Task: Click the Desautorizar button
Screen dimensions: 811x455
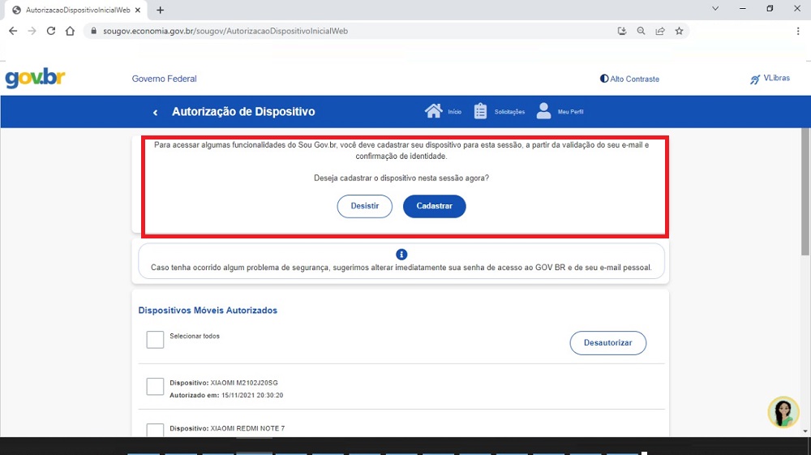Action: pos(608,343)
